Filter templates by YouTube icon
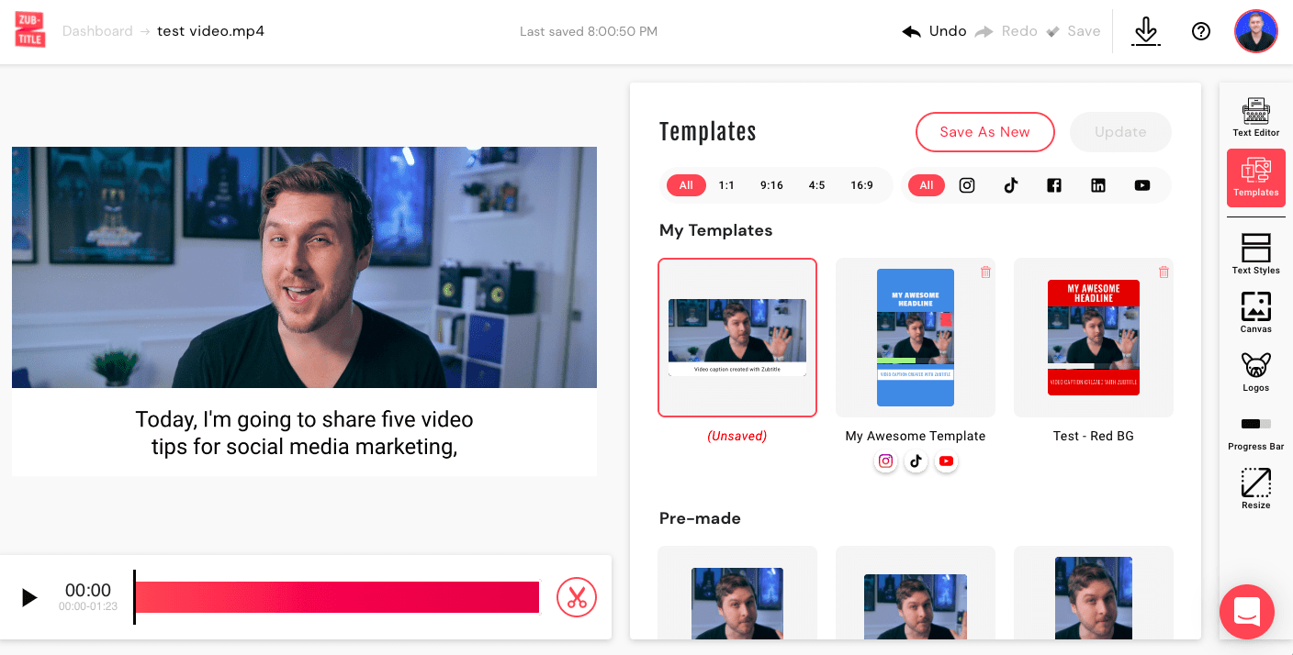 click(1142, 185)
